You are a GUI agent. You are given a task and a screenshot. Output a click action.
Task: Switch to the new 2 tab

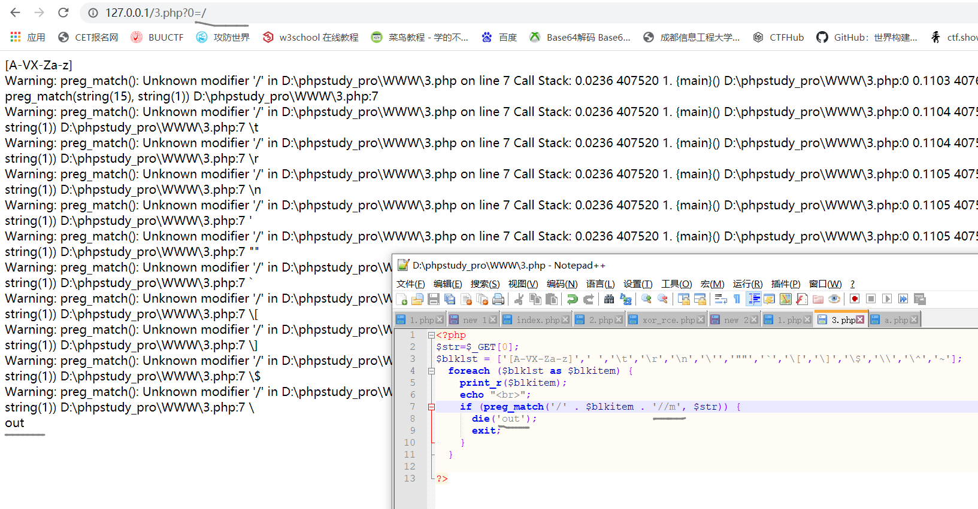(734, 320)
